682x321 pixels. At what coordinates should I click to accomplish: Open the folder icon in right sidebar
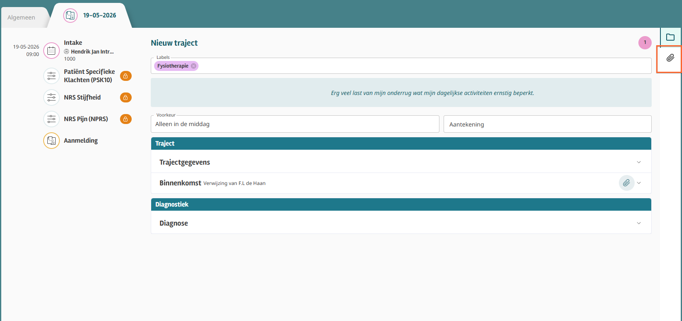pyautogui.click(x=670, y=37)
